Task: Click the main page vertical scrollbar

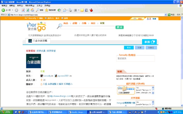Action: pyautogui.click(x=182, y=62)
